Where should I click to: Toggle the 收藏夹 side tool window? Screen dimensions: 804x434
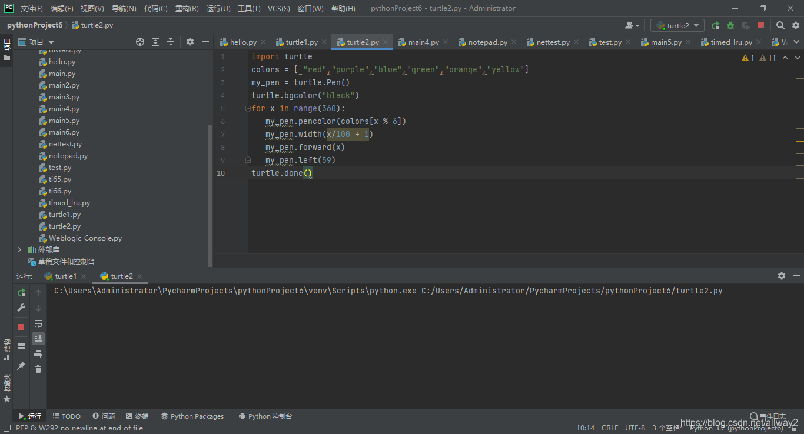click(x=6, y=388)
